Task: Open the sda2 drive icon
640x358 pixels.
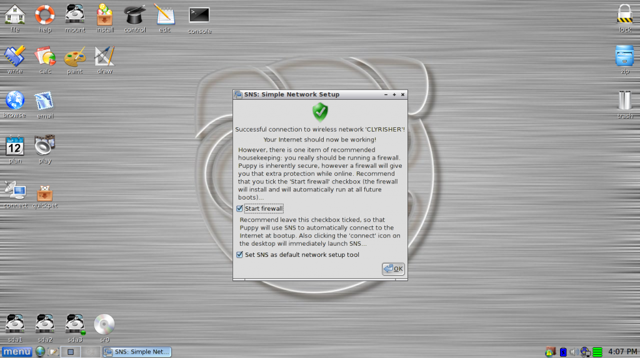Action: point(45,324)
